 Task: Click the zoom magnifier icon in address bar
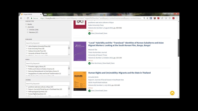[x=144, y=18]
